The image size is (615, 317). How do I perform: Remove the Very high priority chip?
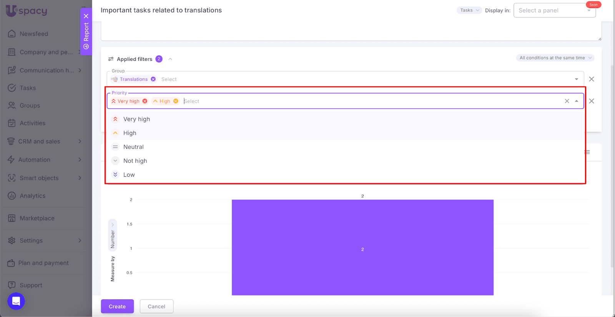click(x=145, y=101)
